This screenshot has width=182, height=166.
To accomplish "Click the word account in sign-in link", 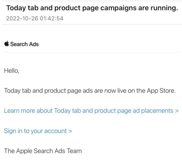I will pyautogui.click(x=55, y=131).
